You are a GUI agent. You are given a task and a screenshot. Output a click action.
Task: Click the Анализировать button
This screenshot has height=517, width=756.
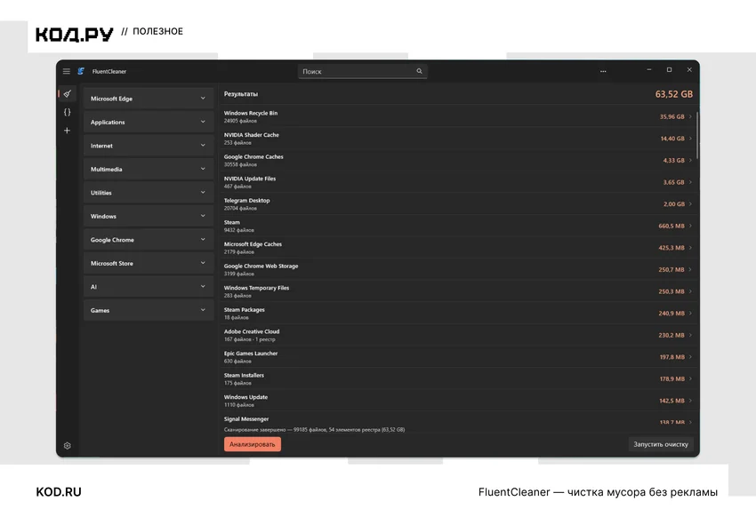point(253,444)
